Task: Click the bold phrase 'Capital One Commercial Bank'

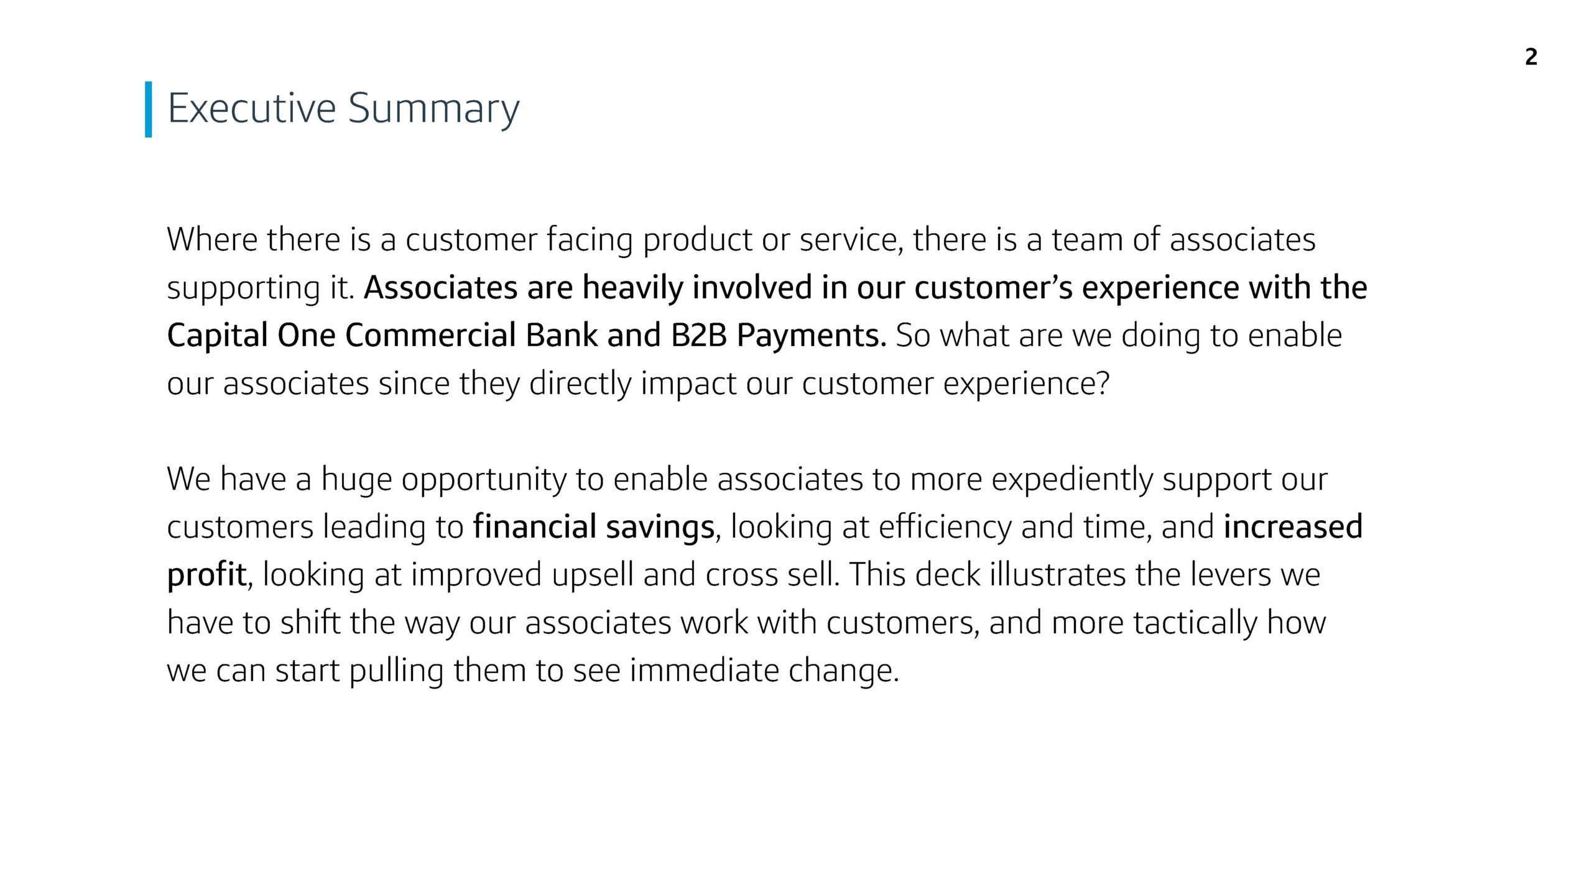Action: [x=382, y=335]
